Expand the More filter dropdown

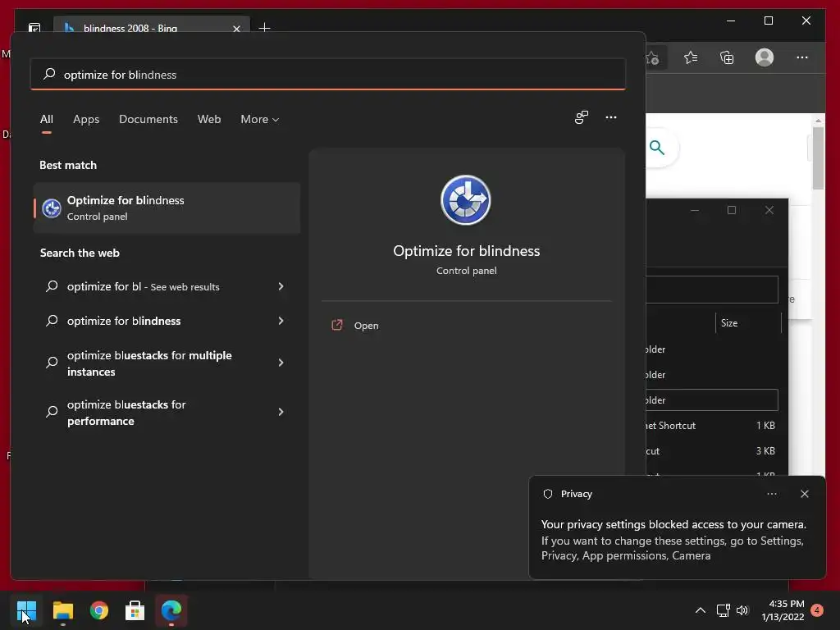click(260, 119)
